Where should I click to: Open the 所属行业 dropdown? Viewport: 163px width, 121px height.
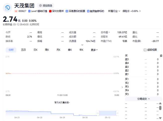point(114,11)
